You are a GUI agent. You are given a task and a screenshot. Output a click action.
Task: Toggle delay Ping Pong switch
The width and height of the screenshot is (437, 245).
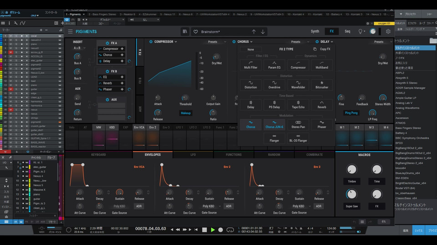(351, 113)
